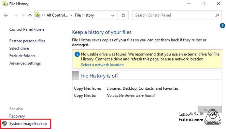Open System Image Backup
Screen dimensions: 226x132
(28, 124)
